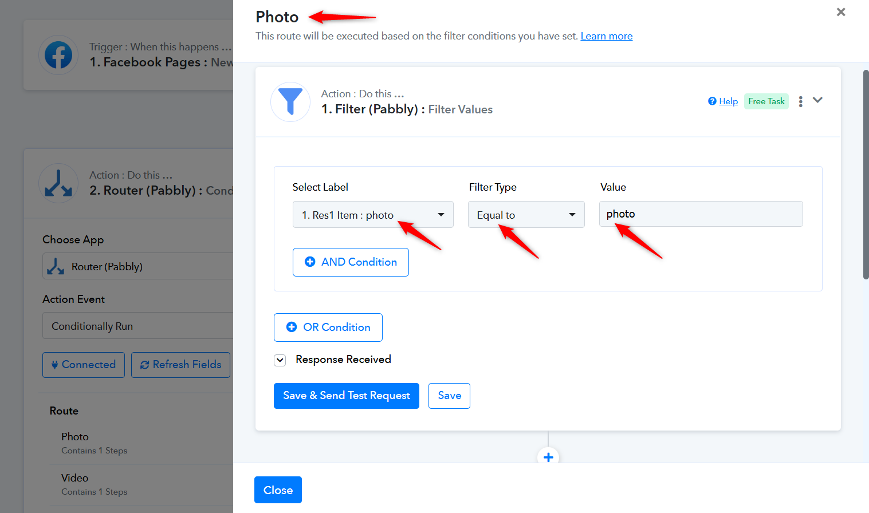Screen dimensions: 869x513
Task: Click the blue Help question icon
Action: pyautogui.click(x=712, y=101)
